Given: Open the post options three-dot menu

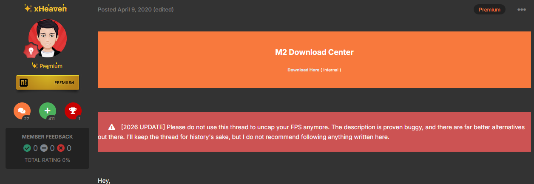Looking at the screenshot, I should (x=522, y=10).
